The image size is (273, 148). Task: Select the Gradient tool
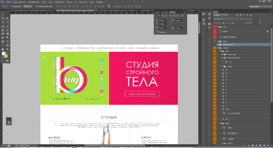pyautogui.click(x=7, y=34)
